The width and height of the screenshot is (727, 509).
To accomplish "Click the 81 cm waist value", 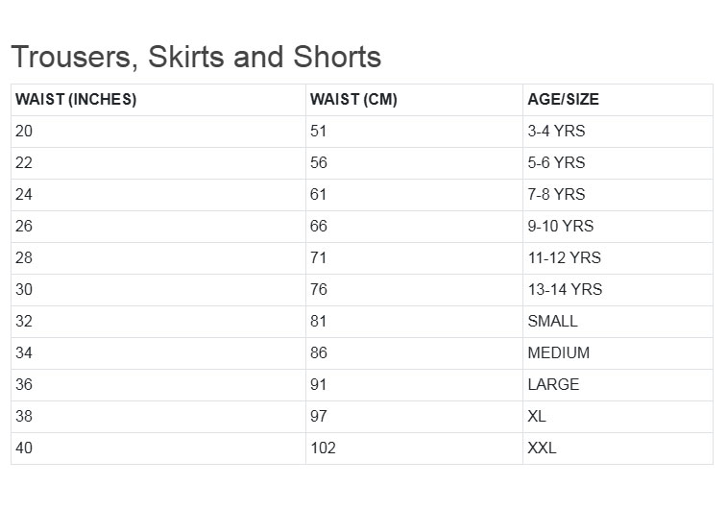I will (319, 321).
